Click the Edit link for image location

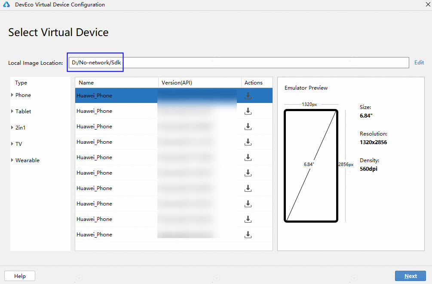point(419,63)
